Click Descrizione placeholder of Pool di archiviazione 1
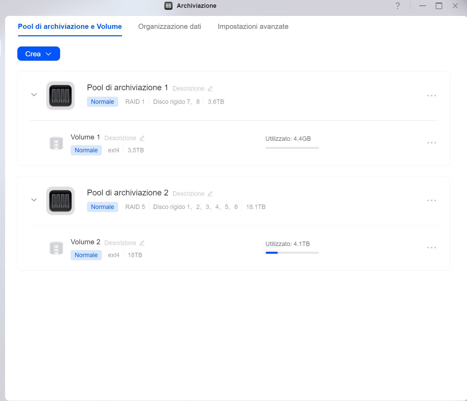Image resolution: width=467 pixels, height=401 pixels. click(188, 89)
